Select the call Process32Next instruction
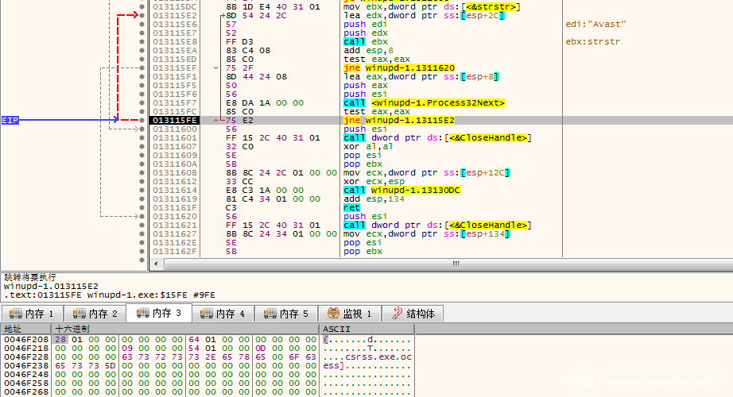This screenshot has height=397, width=733. (x=424, y=103)
